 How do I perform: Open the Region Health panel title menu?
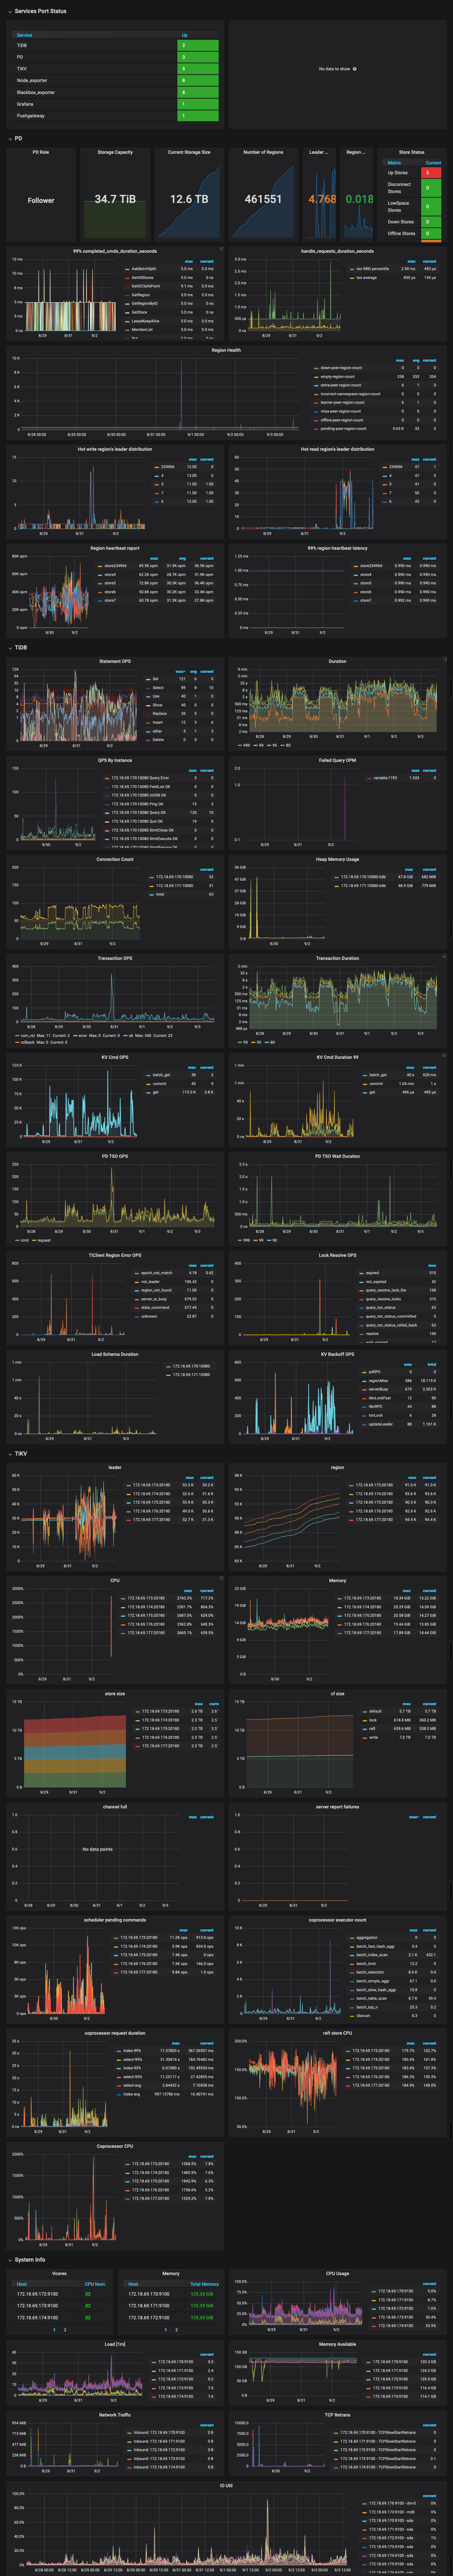(226, 350)
